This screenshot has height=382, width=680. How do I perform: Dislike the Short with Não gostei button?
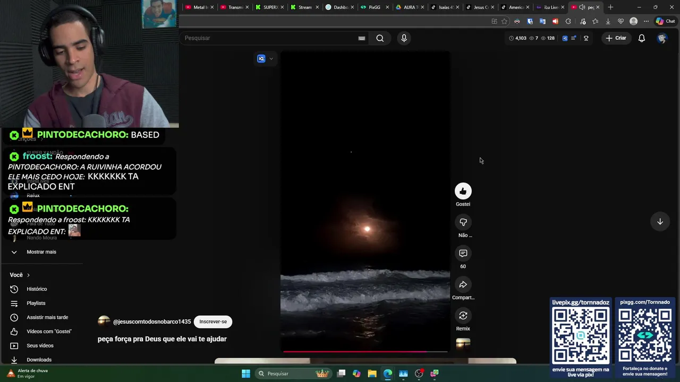click(463, 222)
